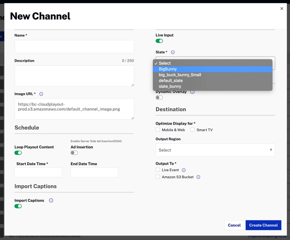
Task: Enable the Ad Insertion toggle
Action: [74, 153]
